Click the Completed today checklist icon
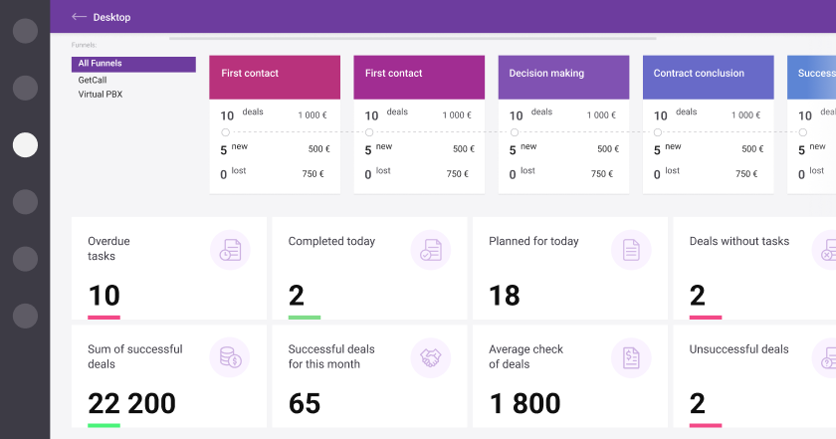This screenshot has height=439, width=836. (431, 250)
